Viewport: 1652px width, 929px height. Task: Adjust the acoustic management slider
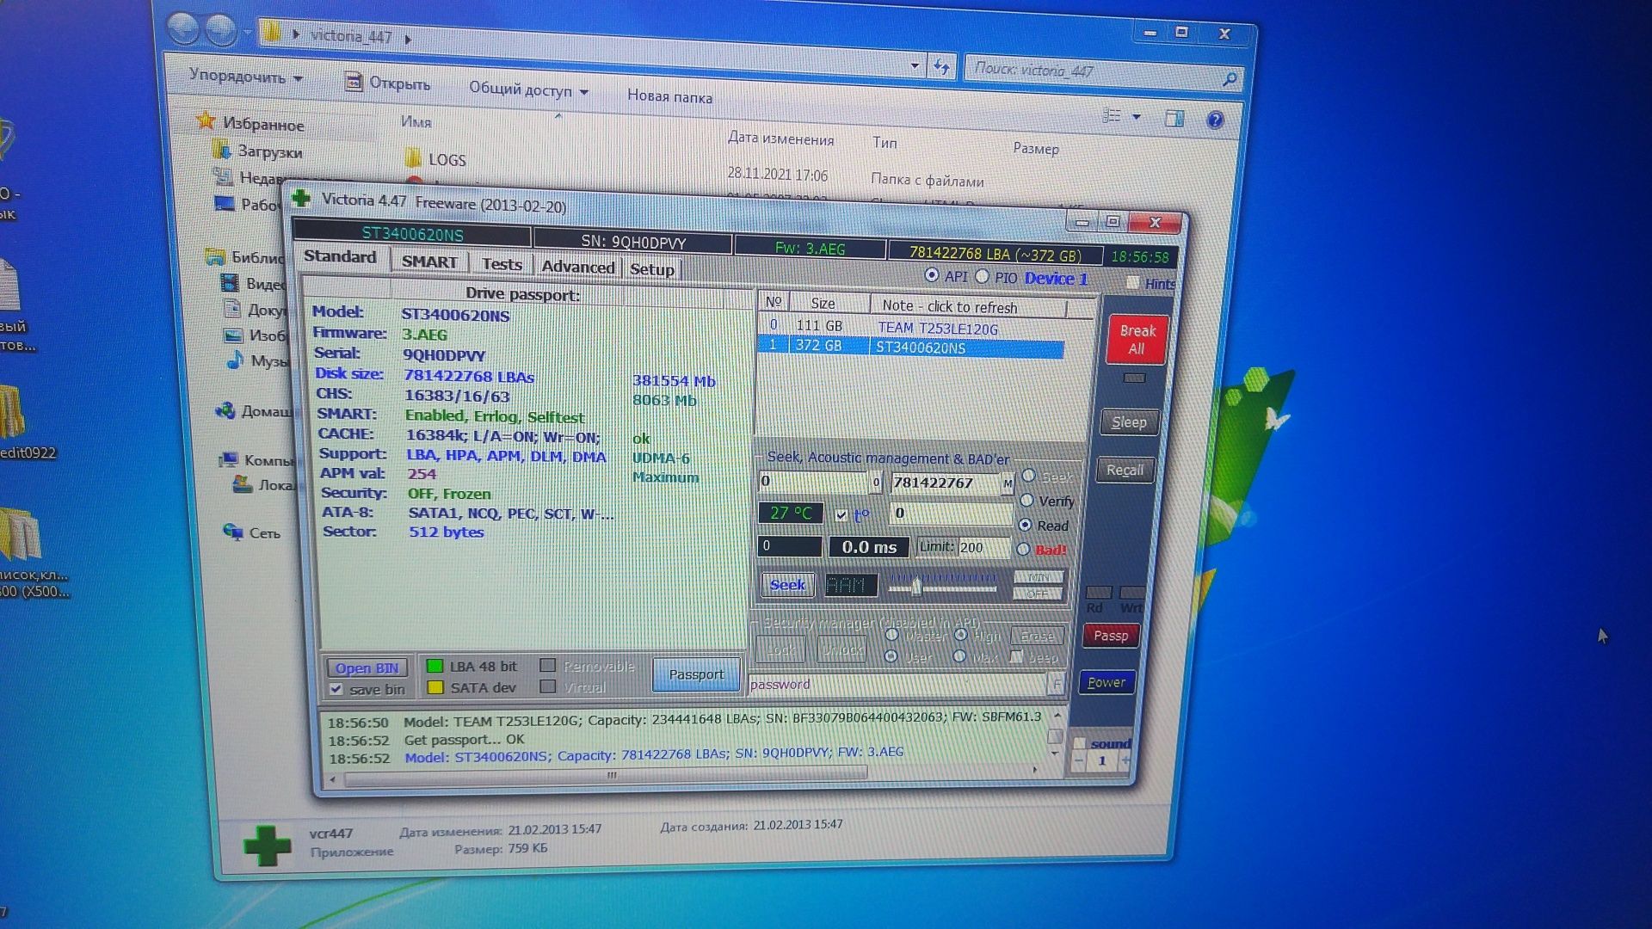[x=916, y=588]
